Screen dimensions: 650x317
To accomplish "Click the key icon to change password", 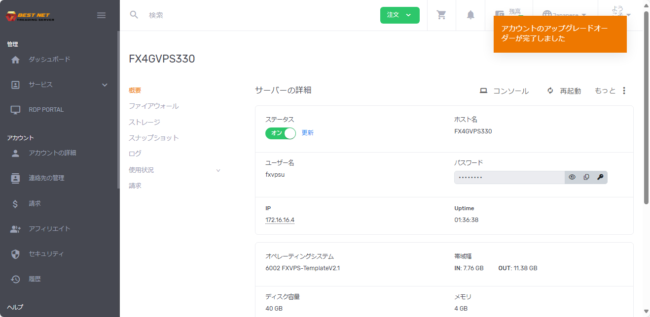I will coord(600,177).
